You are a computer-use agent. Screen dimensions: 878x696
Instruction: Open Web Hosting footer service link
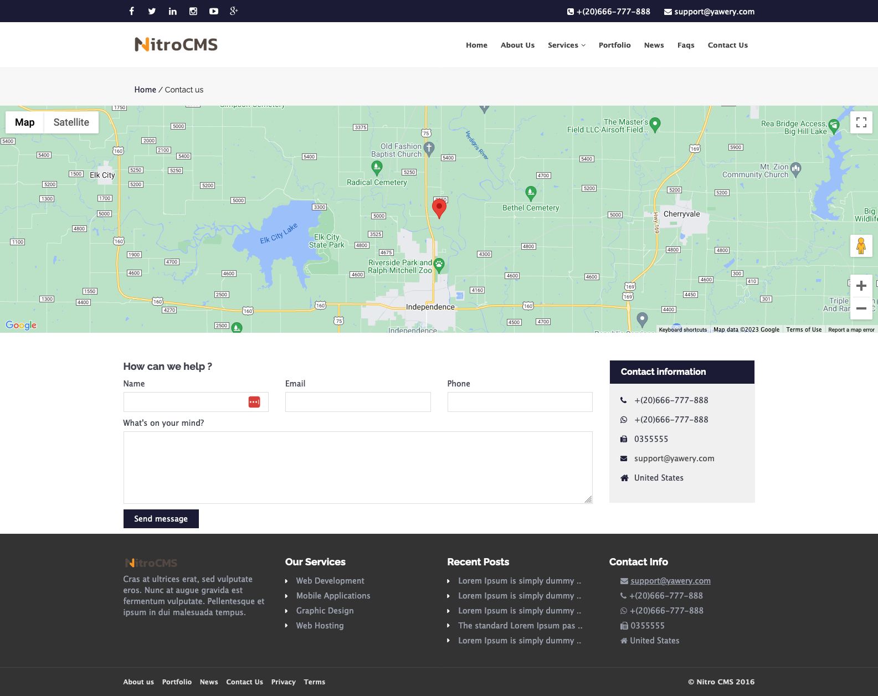coord(320,626)
